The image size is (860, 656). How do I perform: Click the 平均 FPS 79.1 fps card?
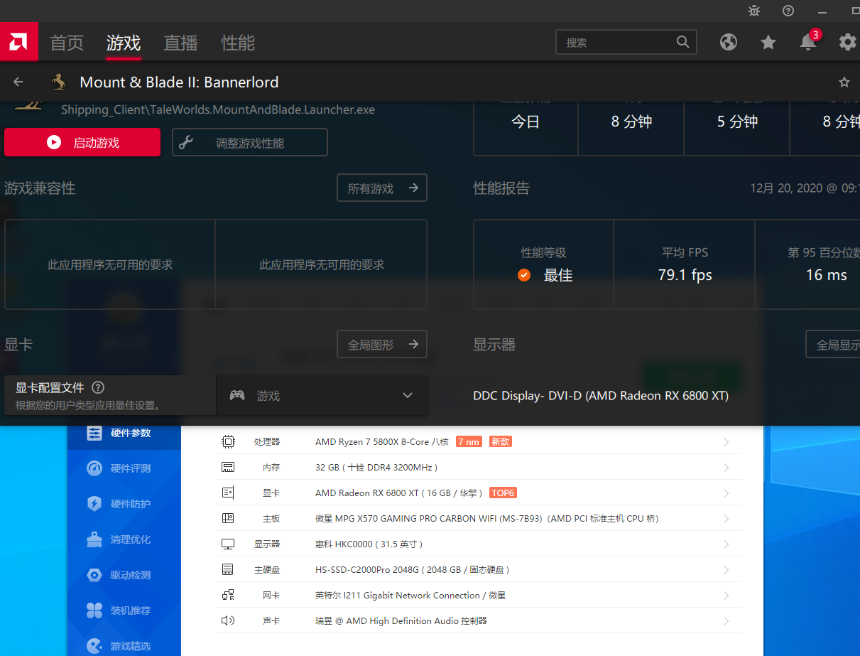pos(685,264)
